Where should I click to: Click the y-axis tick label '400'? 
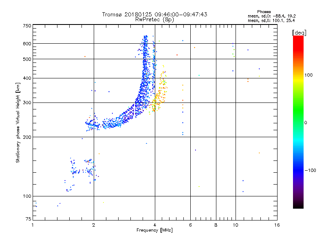pos(27,78)
